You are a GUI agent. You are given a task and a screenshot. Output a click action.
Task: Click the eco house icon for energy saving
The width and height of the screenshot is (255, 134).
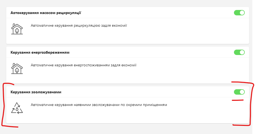click(17, 68)
